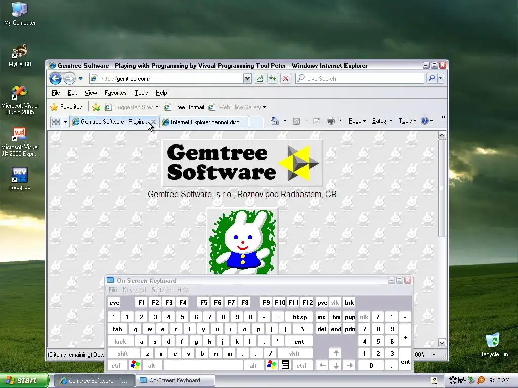Toggle the lock (caps lock) key
Screen dimensions: 518x388
(120, 341)
